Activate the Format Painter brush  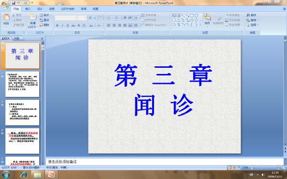tap(18, 25)
